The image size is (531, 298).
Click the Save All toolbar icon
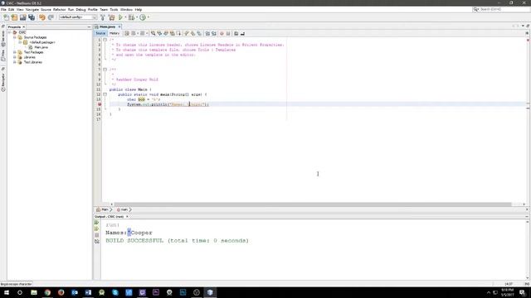pos(32,17)
